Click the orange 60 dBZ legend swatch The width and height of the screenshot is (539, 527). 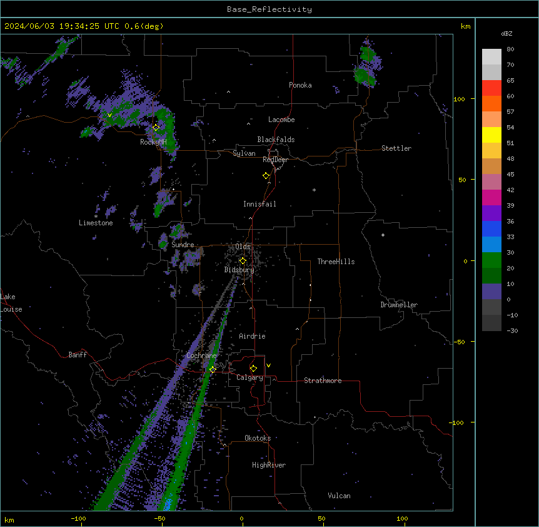click(x=491, y=103)
